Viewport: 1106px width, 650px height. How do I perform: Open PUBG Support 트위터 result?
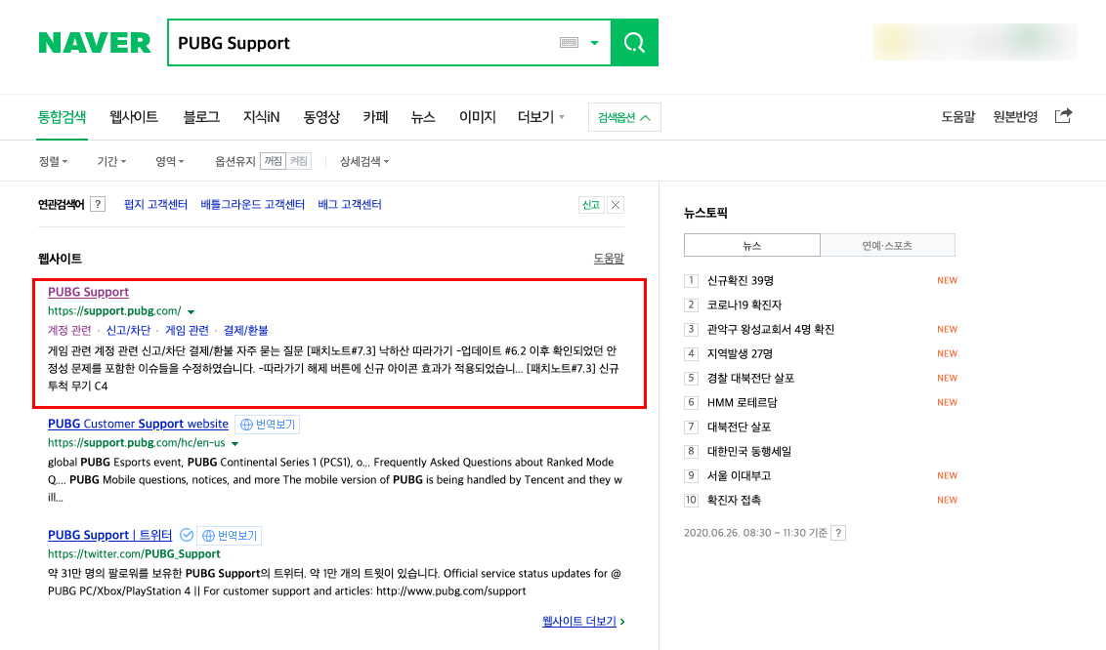[110, 535]
